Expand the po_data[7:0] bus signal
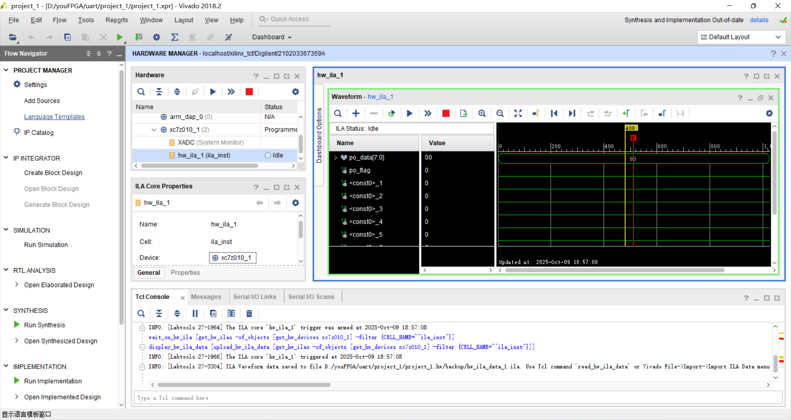The height and width of the screenshot is (420, 791). [x=336, y=158]
